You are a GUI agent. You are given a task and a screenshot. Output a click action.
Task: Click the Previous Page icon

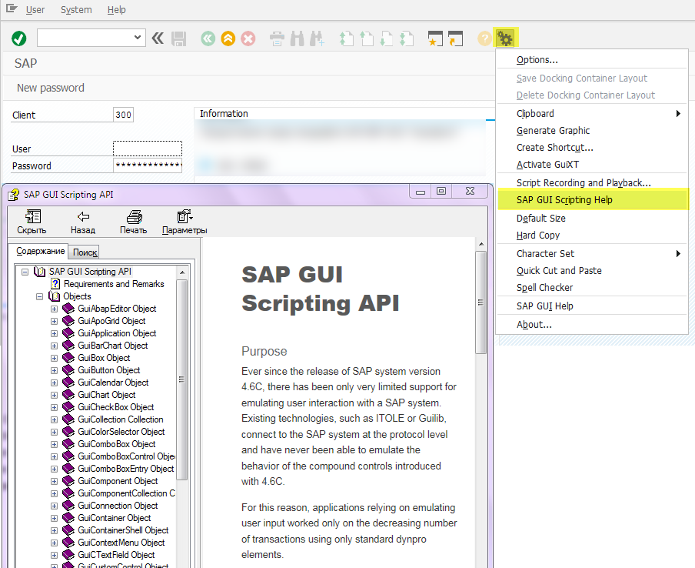(366, 38)
